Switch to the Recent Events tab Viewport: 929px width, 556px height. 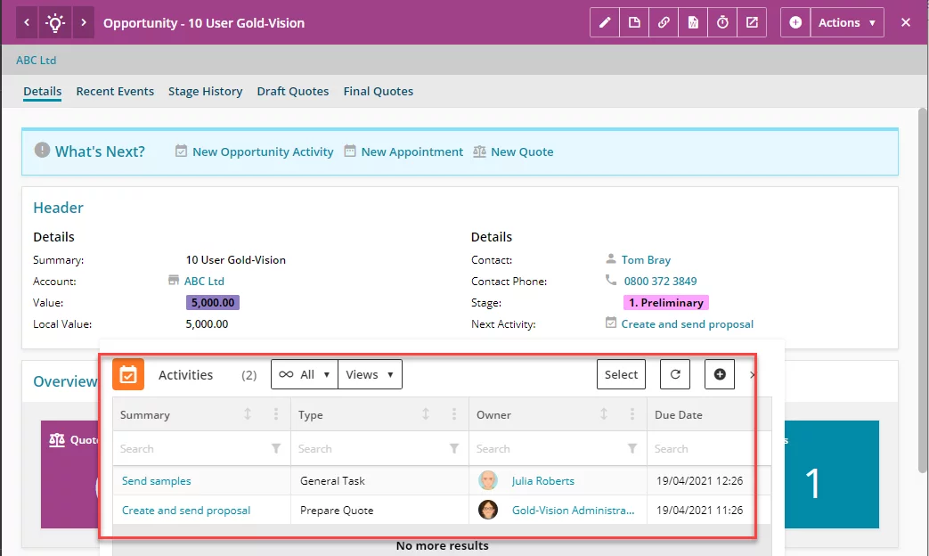pos(115,91)
